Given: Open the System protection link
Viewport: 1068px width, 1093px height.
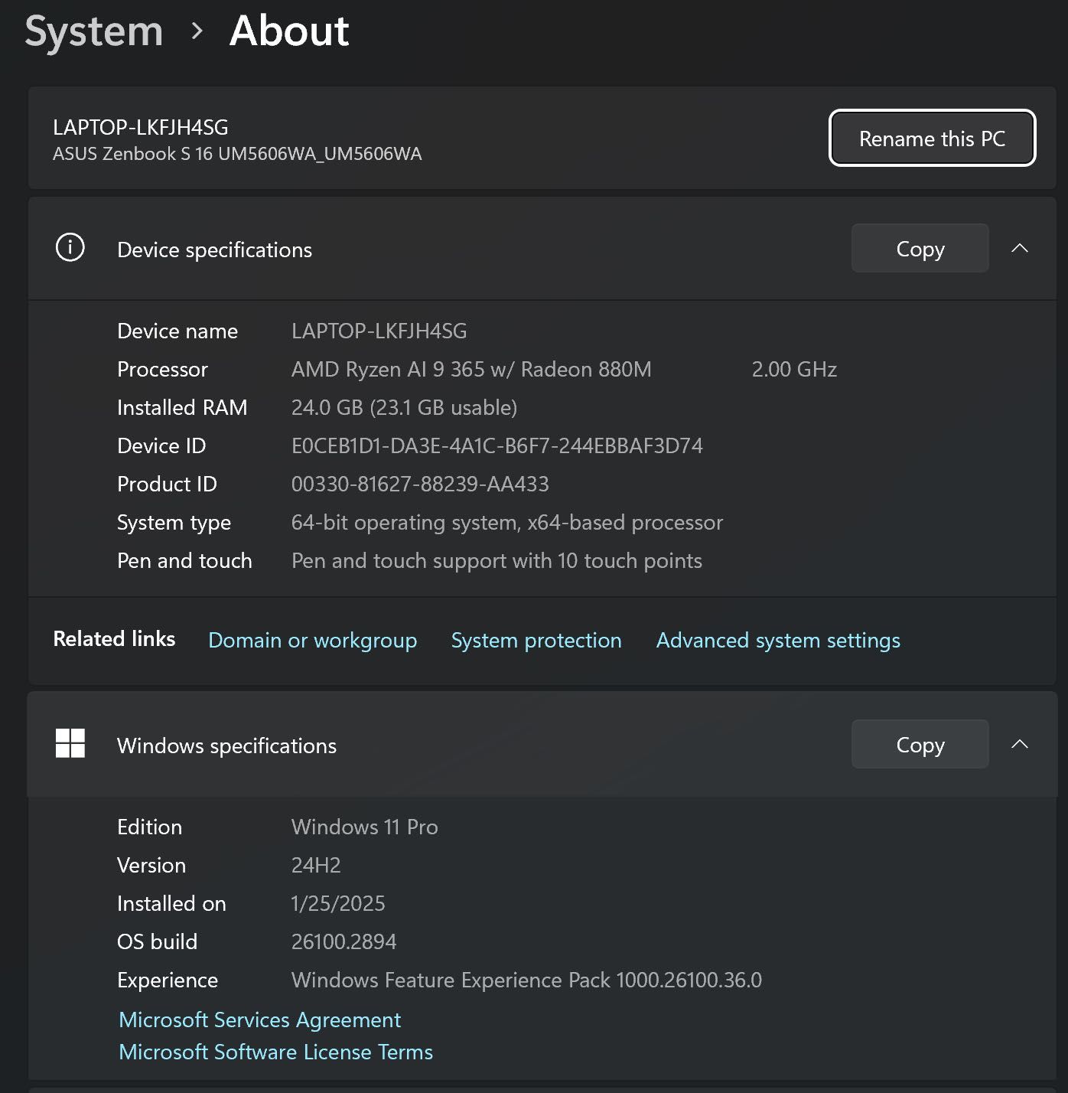Looking at the screenshot, I should 536,640.
